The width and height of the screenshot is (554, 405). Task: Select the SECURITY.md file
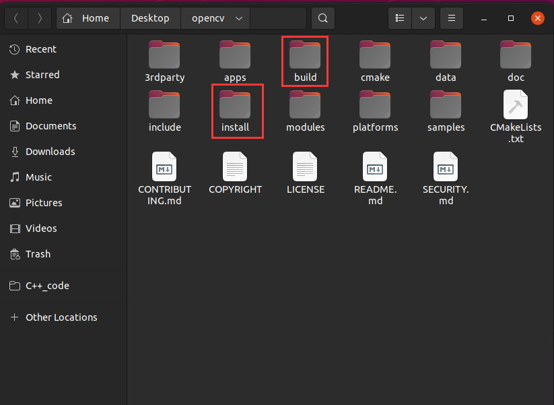446,179
